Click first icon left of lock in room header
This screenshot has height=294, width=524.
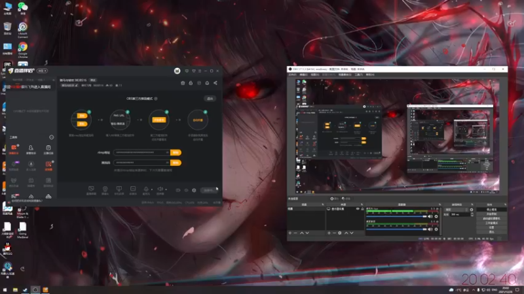click(x=183, y=83)
